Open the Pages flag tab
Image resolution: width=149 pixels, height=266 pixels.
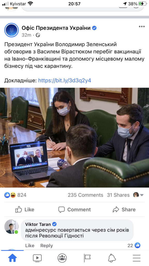coord(87,258)
